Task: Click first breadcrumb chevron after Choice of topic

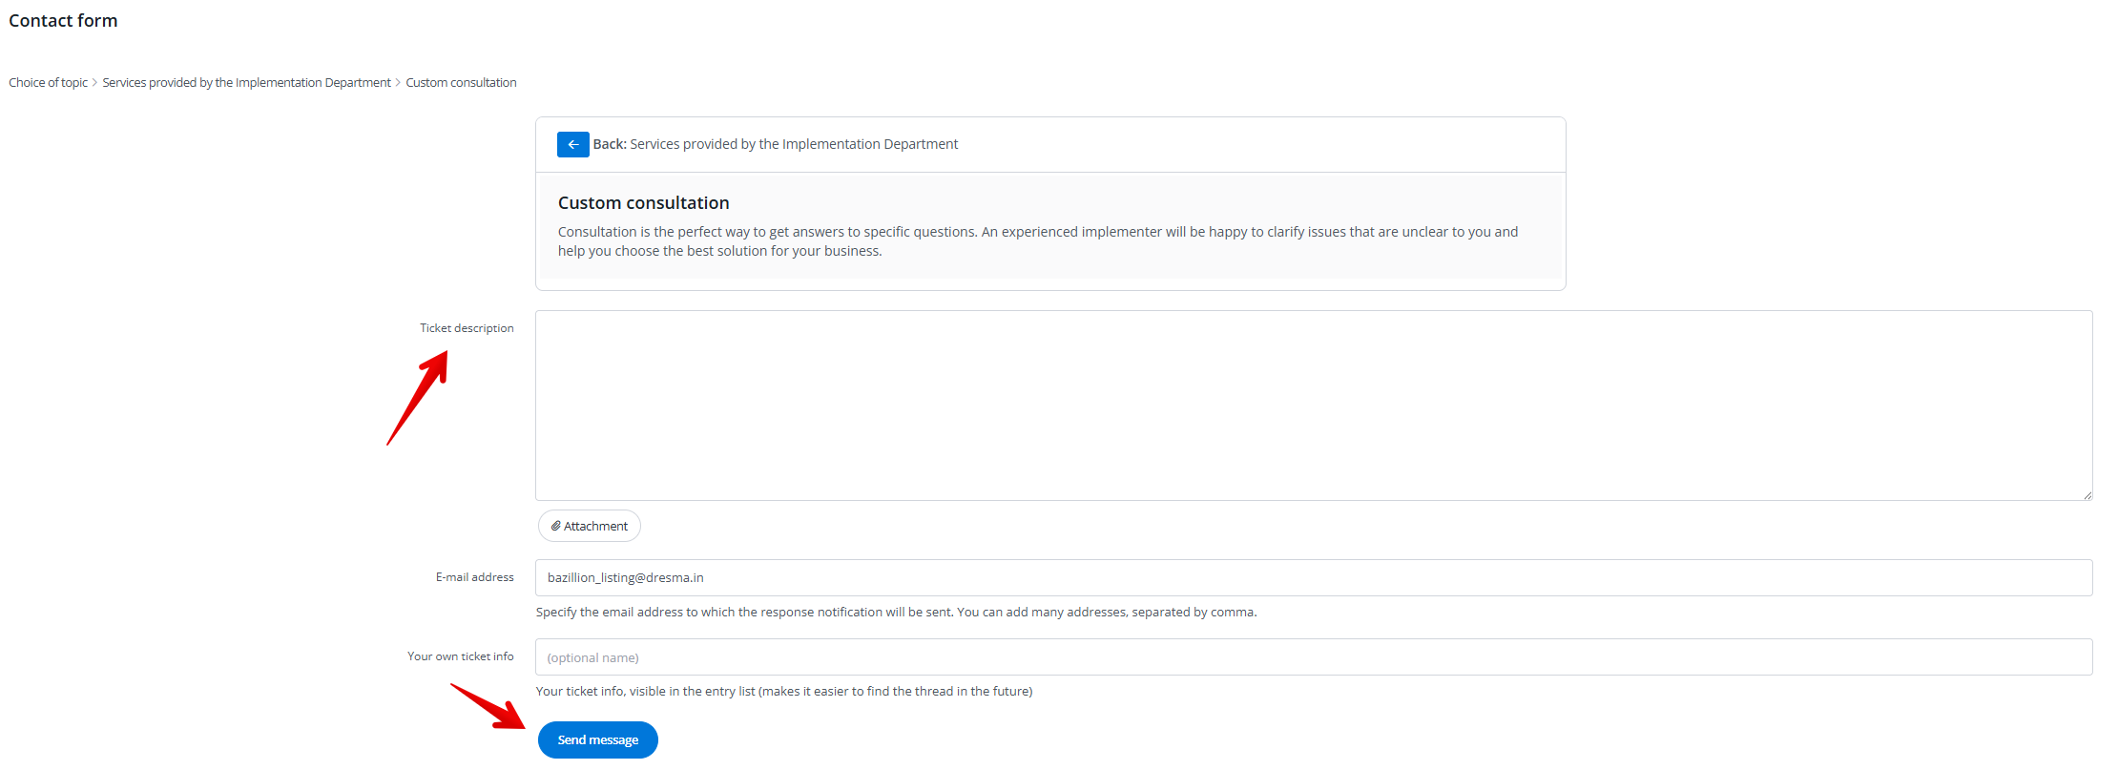Action: point(94,83)
